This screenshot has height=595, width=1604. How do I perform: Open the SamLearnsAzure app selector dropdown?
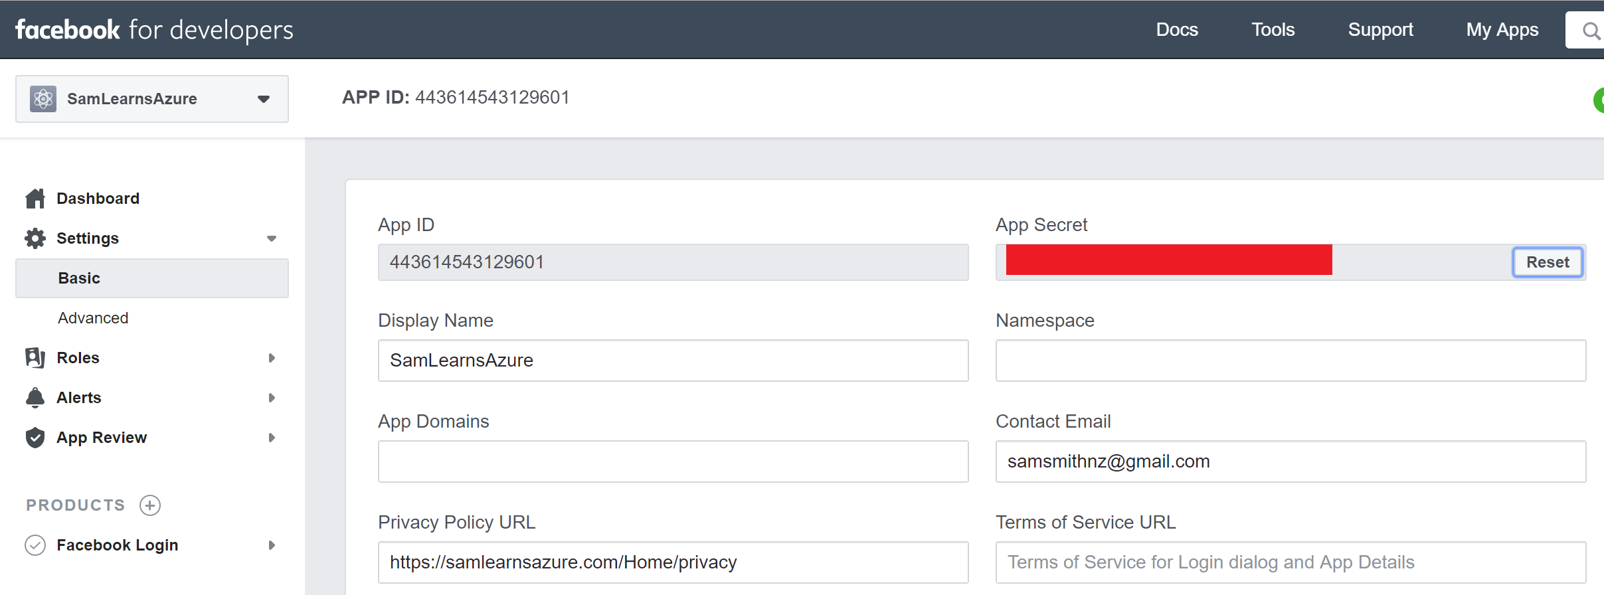[x=263, y=99]
